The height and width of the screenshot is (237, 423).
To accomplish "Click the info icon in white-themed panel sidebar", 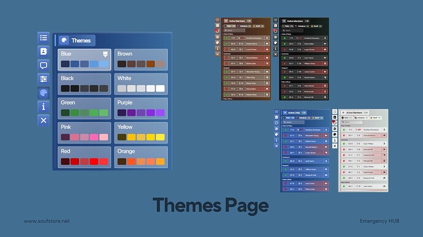I will tap(335, 140).
